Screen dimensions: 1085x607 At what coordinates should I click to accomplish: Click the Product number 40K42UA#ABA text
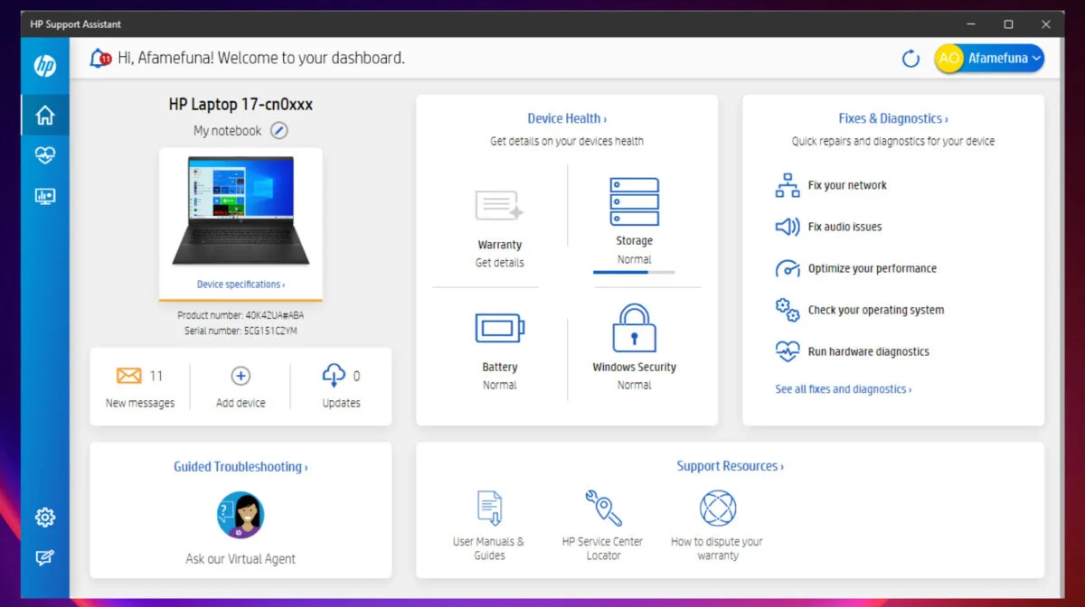point(241,316)
